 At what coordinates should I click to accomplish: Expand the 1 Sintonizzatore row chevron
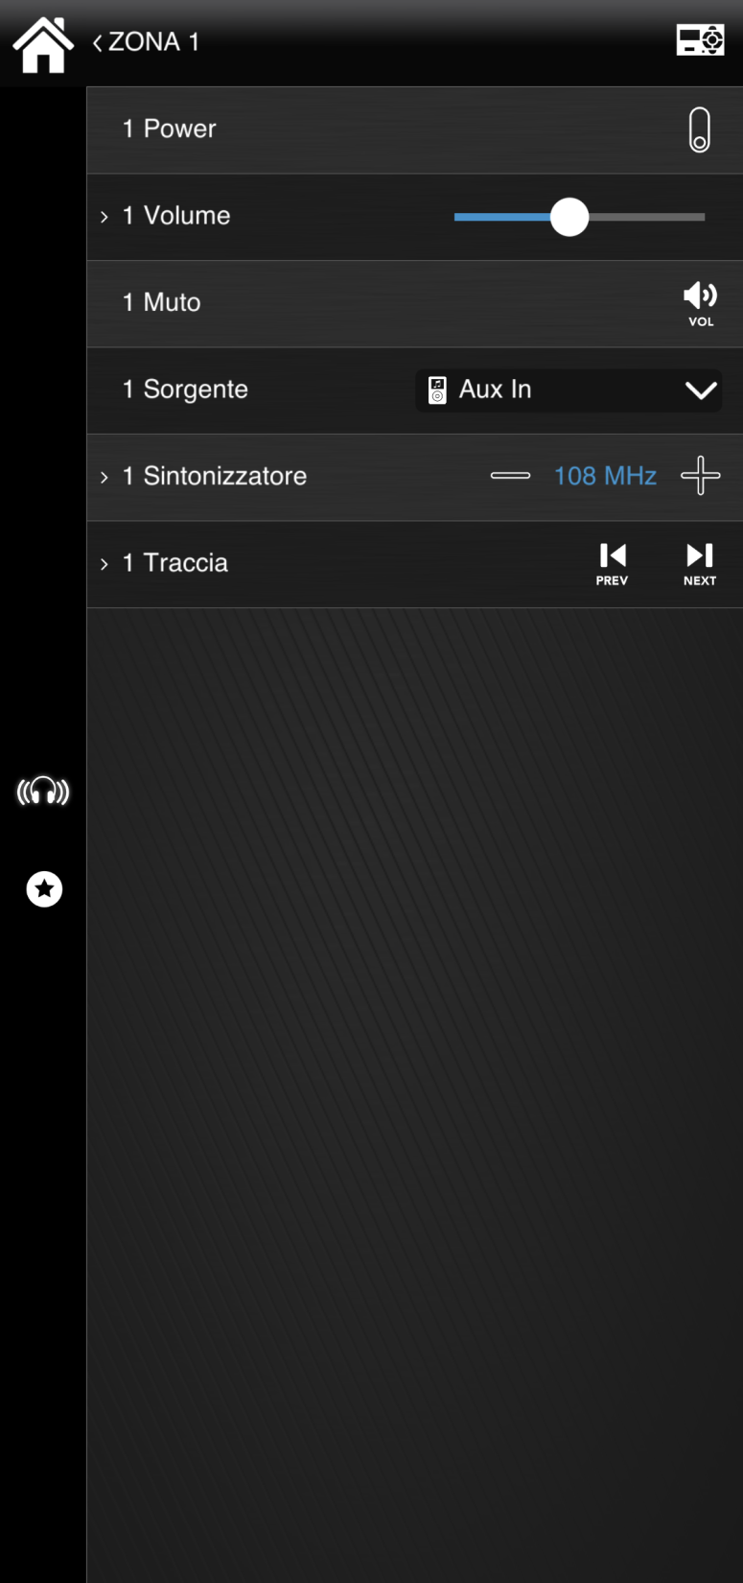(104, 477)
